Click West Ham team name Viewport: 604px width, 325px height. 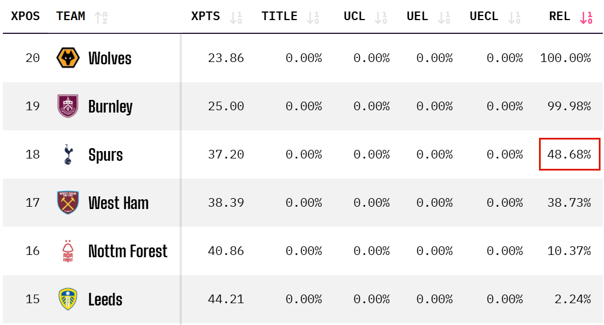point(118,203)
